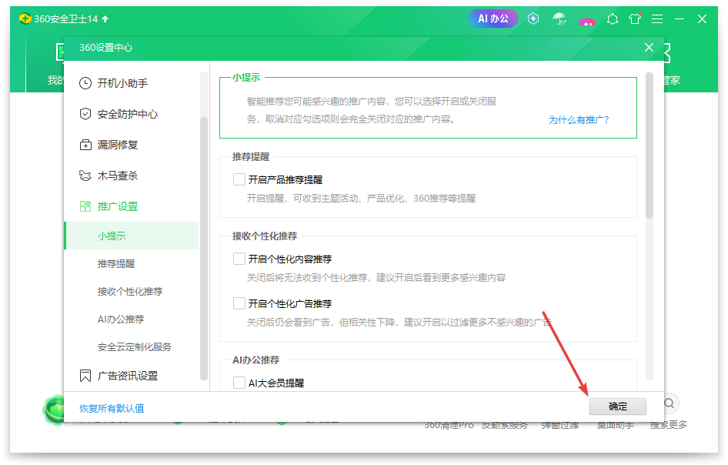Open the 漏洞修复 settings category

tap(119, 145)
